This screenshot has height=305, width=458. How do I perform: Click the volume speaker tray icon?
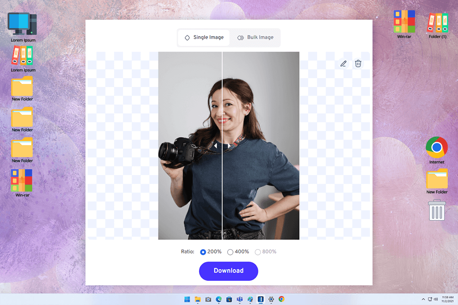pos(436,299)
